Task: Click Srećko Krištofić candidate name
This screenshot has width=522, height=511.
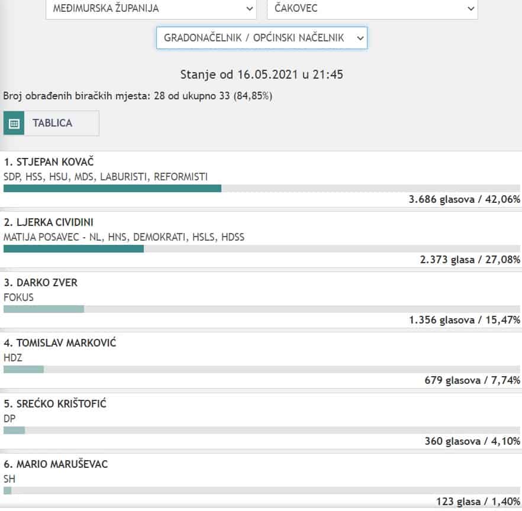Action: pyautogui.click(x=55, y=403)
